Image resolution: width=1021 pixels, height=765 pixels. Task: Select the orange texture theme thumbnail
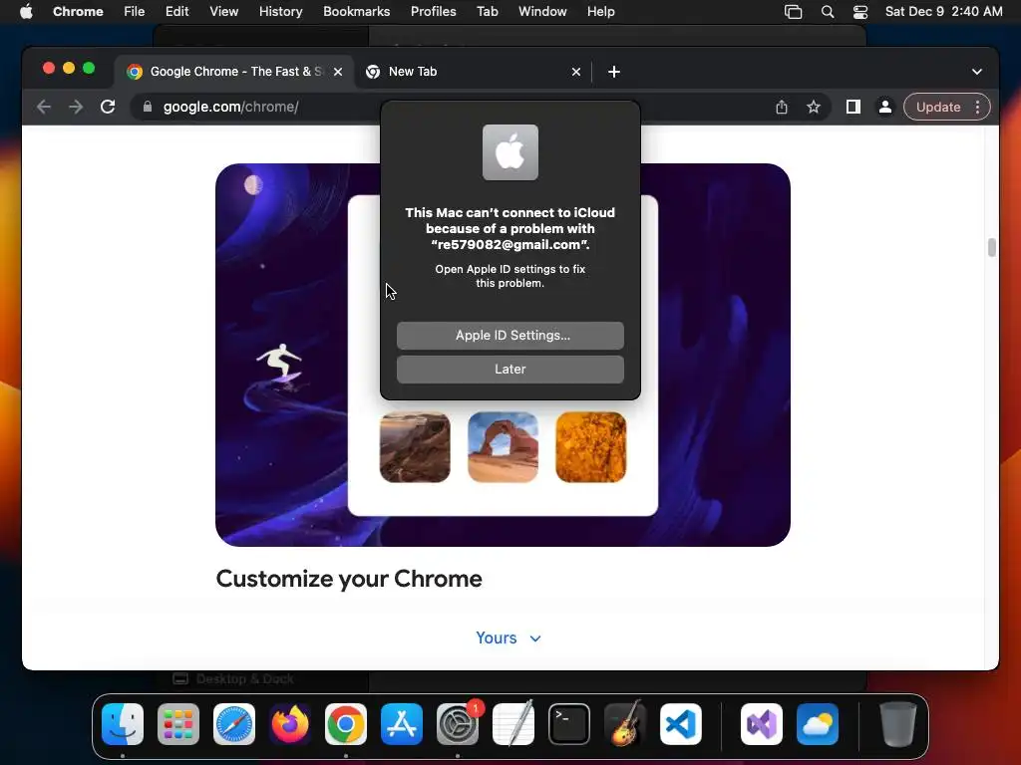point(590,447)
